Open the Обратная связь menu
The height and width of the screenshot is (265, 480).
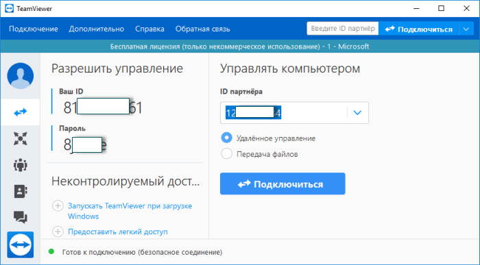(x=203, y=29)
